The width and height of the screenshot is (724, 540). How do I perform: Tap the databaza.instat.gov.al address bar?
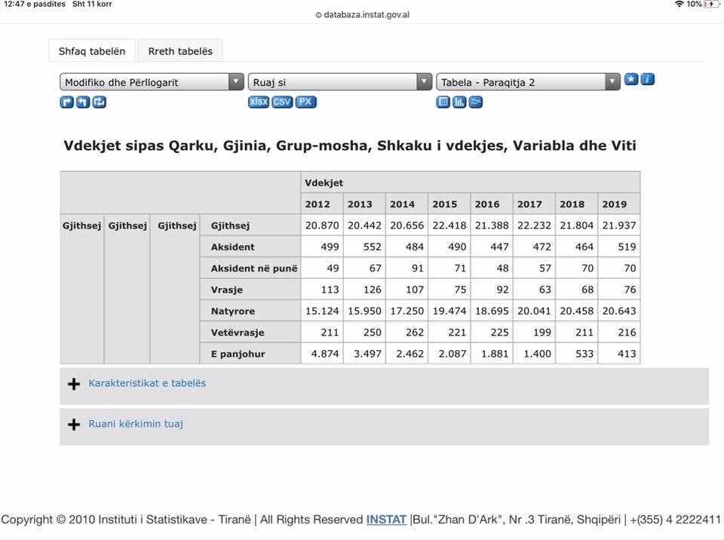tap(362, 14)
